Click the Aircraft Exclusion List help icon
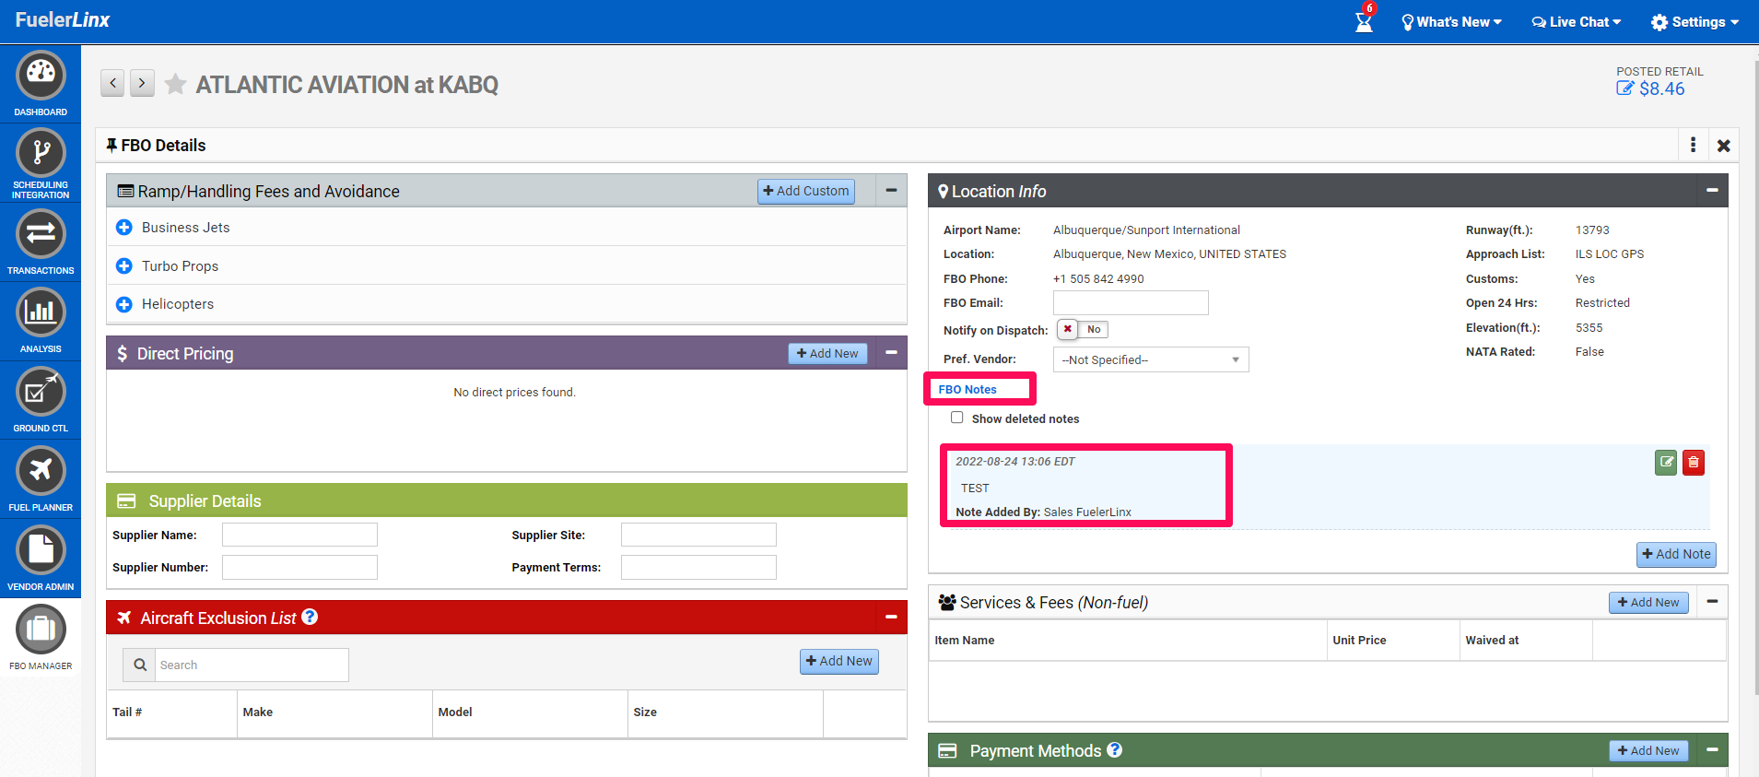 [311, 617]
